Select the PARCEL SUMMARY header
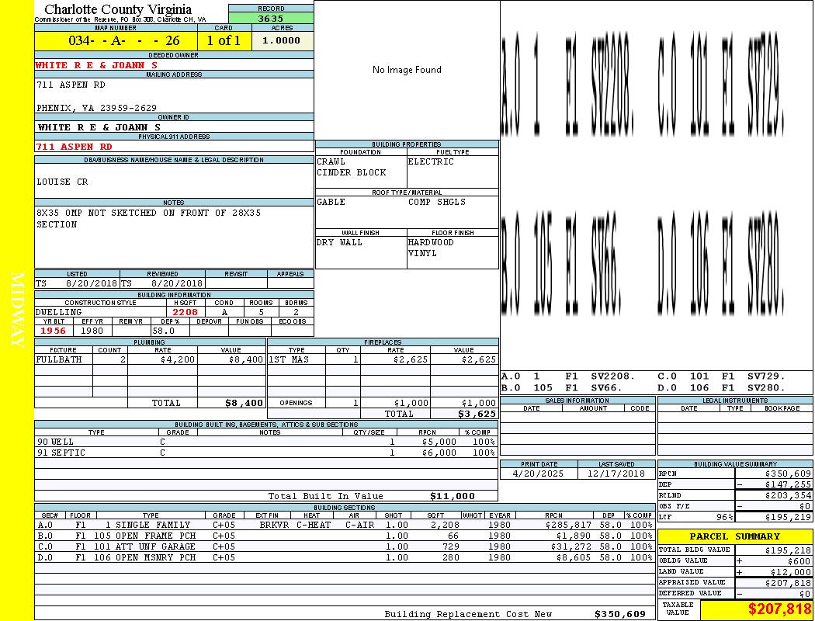 click(735, 536)
